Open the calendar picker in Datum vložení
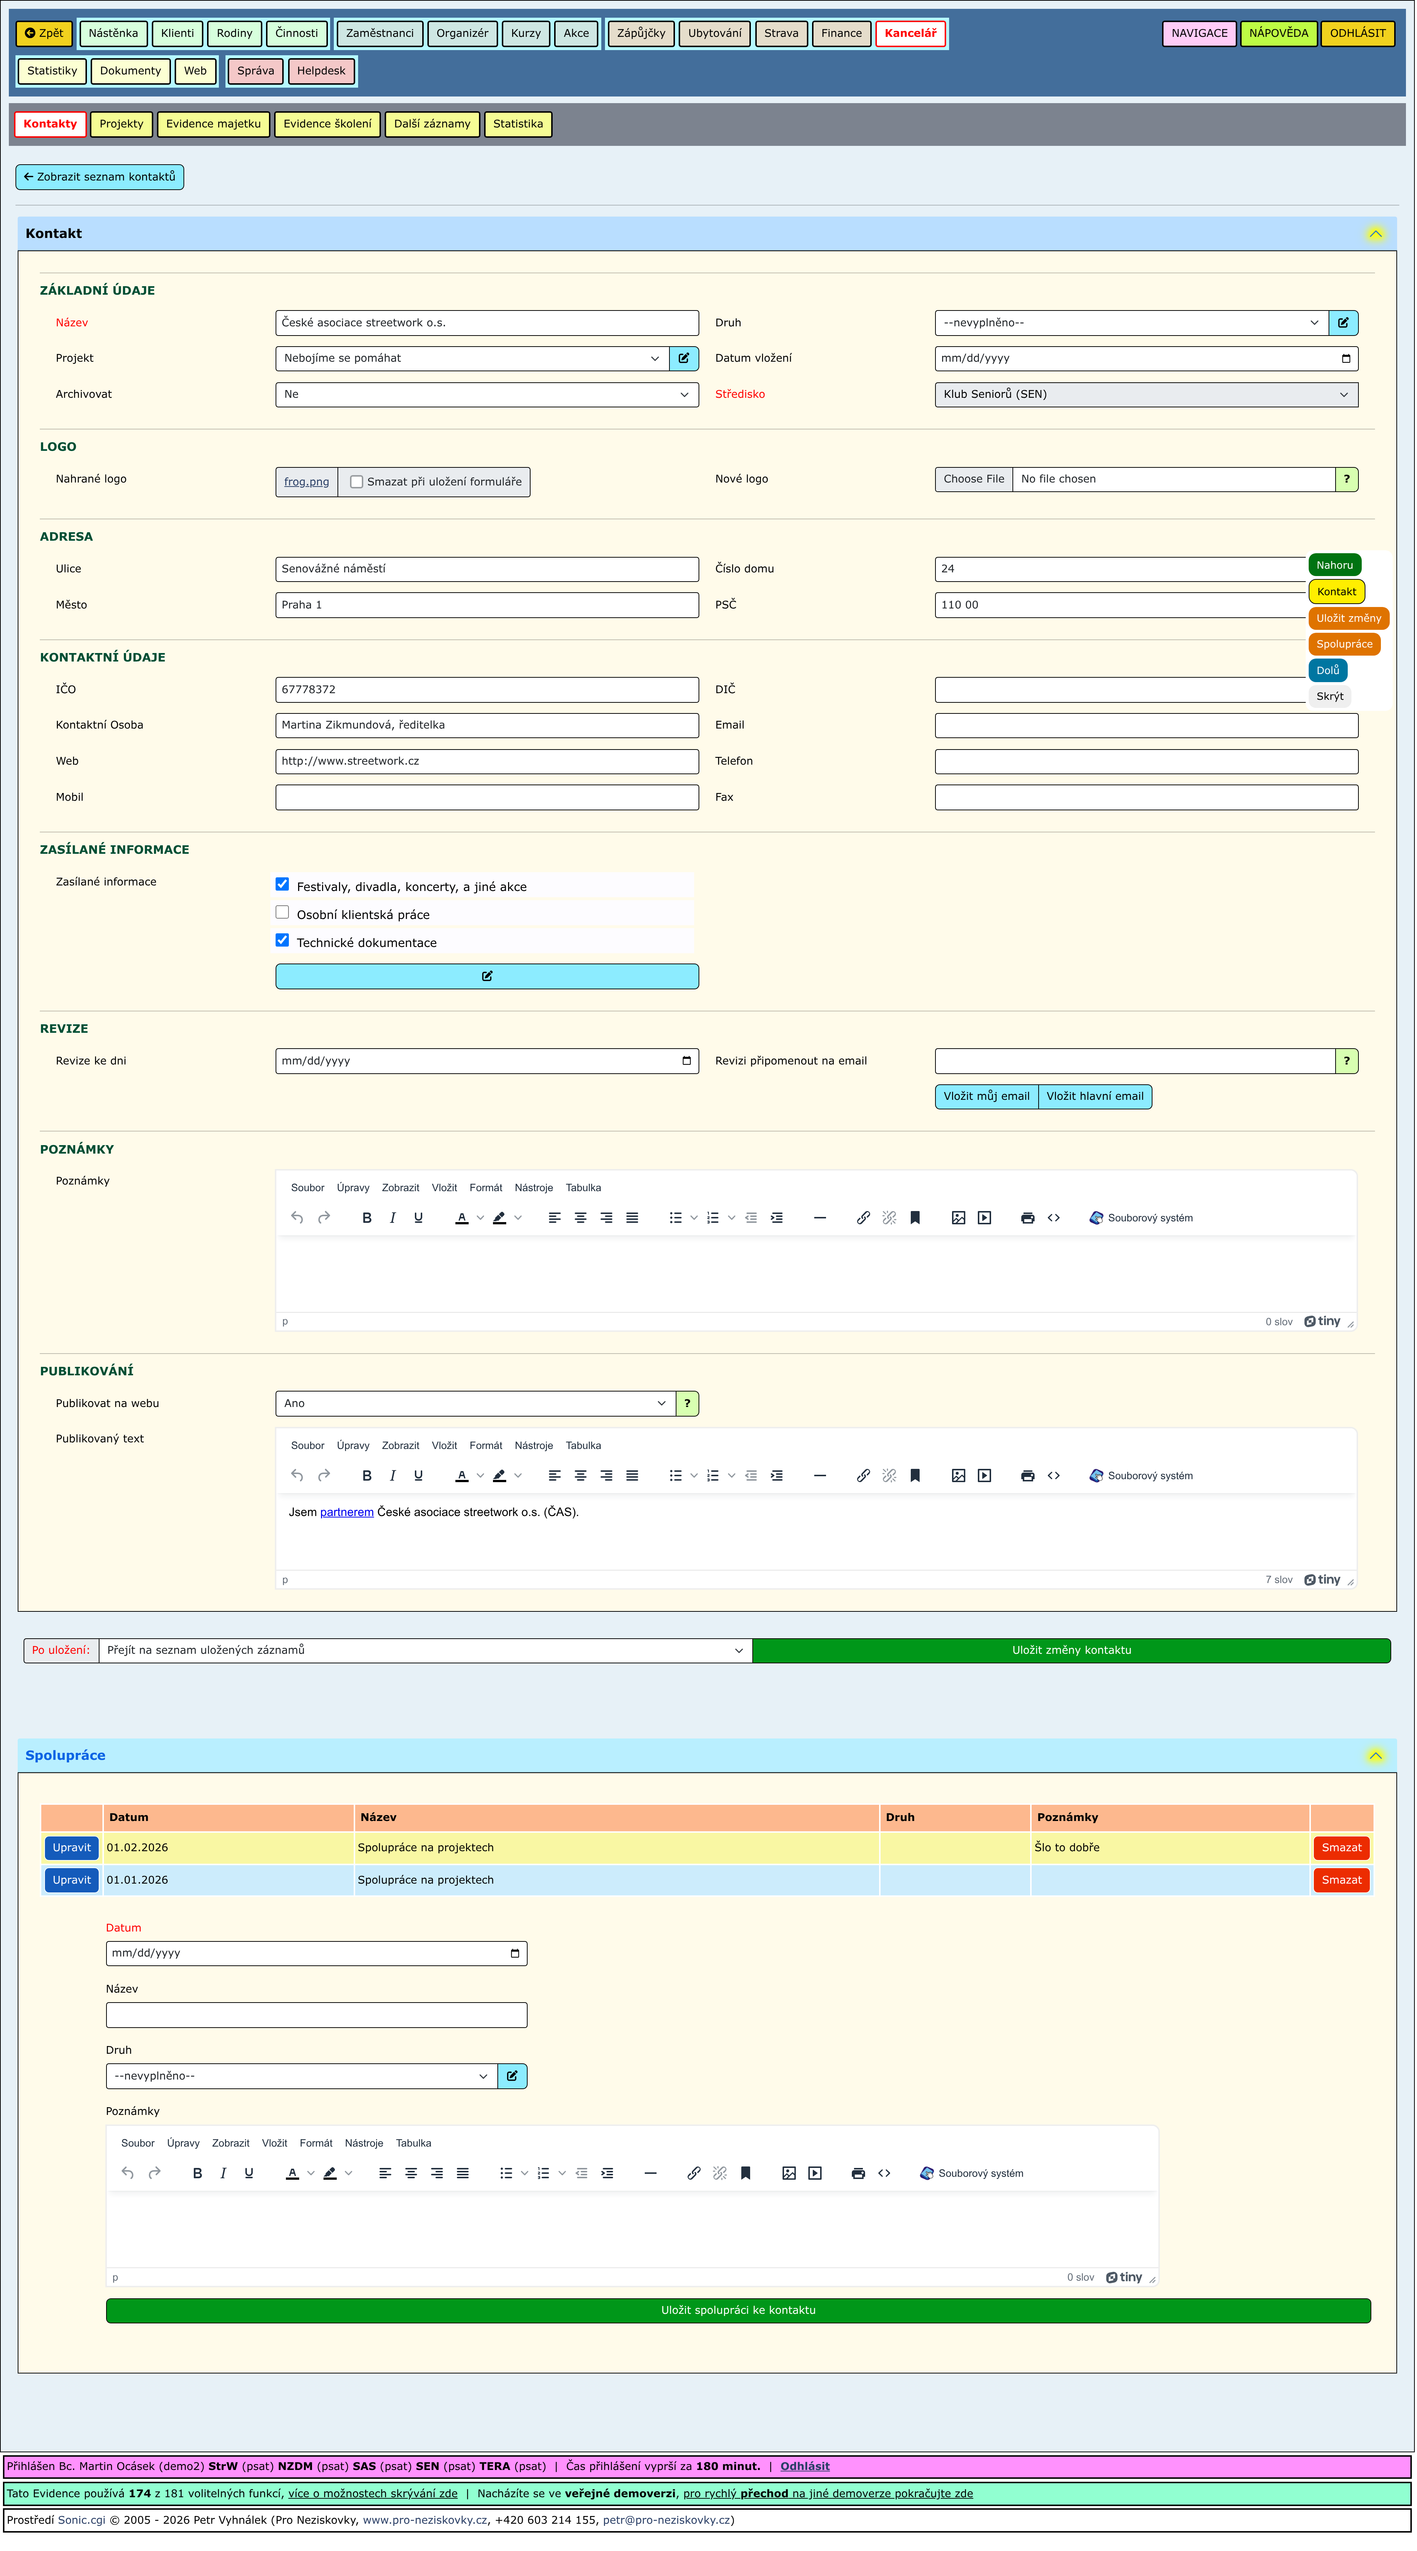The image size is (1417, 2551). (x=1345, y=358)
